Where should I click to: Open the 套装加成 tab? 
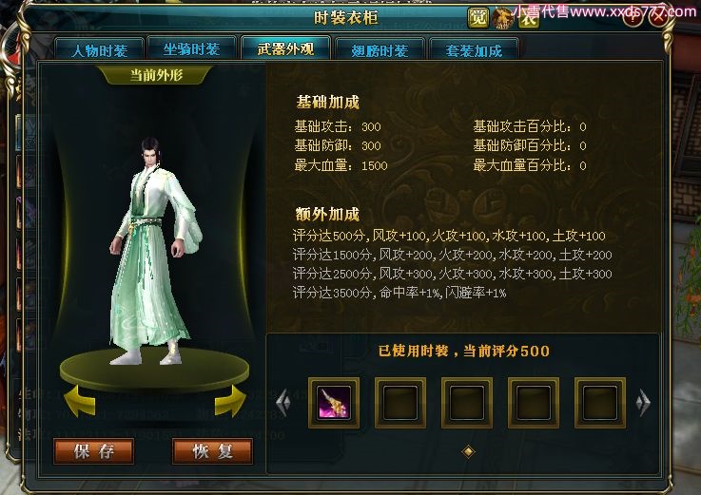click(x=474, y=49)
